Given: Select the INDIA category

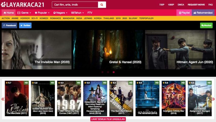Looking at the screenshot, I should tap(79, 18).
